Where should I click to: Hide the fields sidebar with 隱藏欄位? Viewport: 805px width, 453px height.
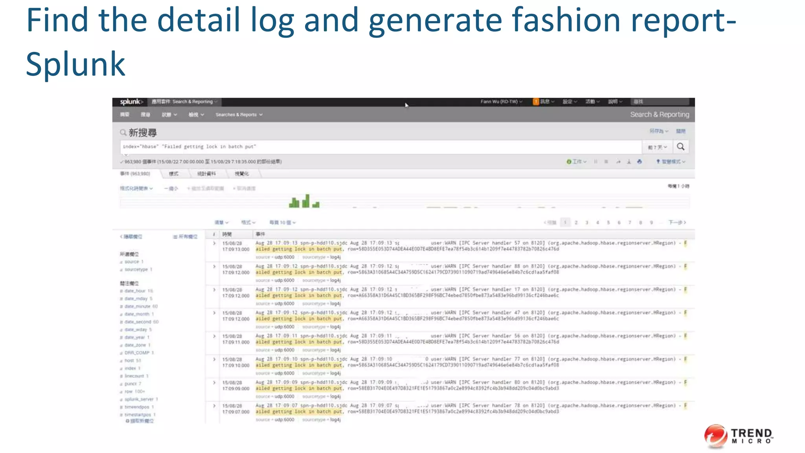point(131,237)
